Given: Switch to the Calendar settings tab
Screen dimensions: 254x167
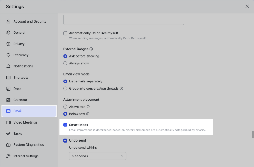Looking at the screenshot, I should coord(20,100).
